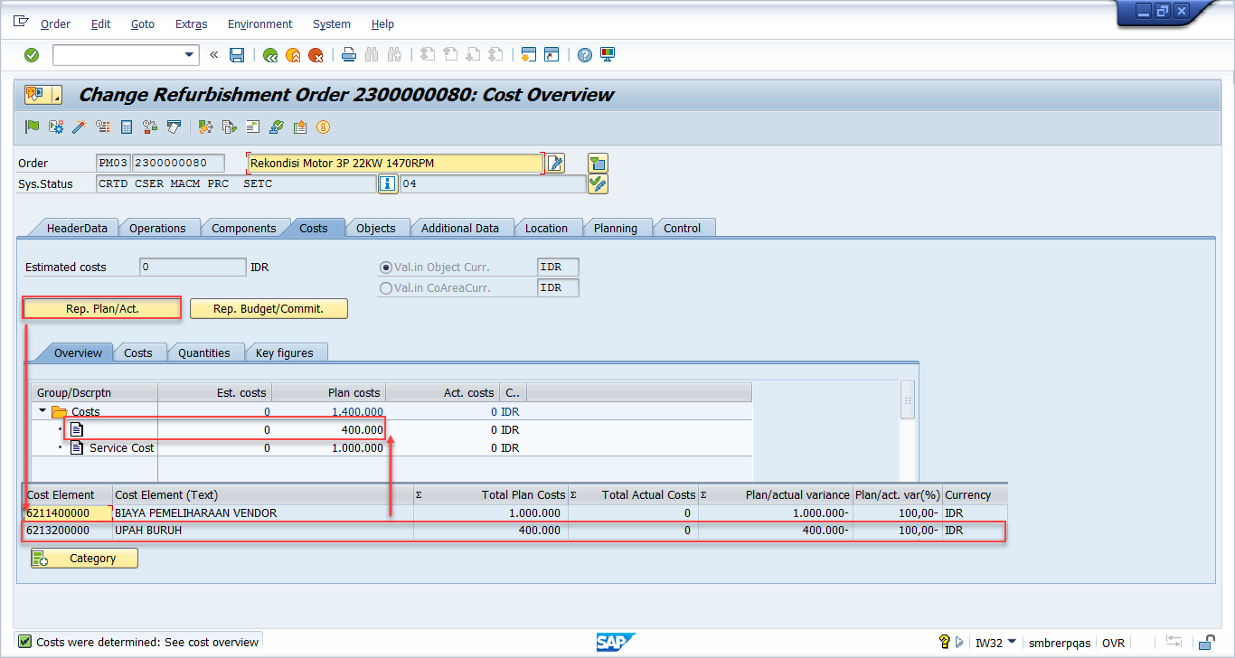Expand the IW32 status bar dropdown
This screenshot has height=658, width=1235.
pos(1011,643)
